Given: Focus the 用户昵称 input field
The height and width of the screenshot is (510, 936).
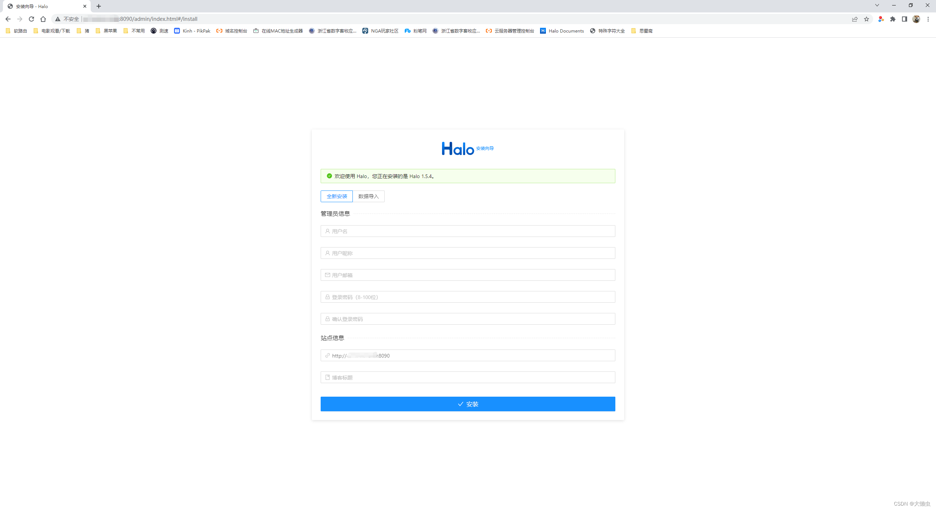Looking at the screenshot, I should pos(468,253).
